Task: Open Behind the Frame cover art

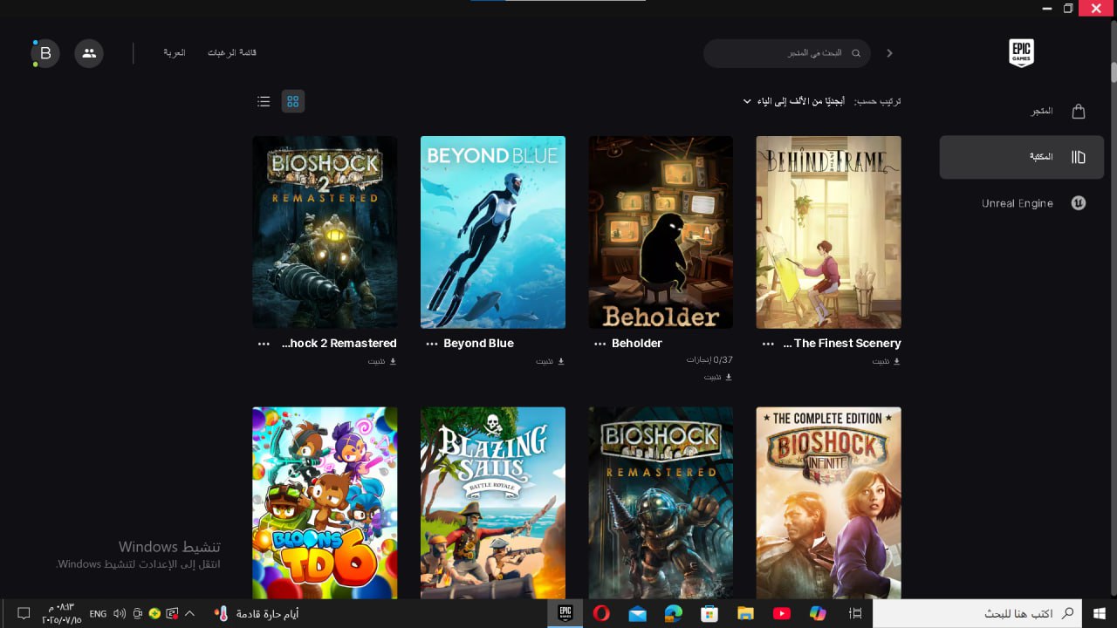Action: (829, 232)
